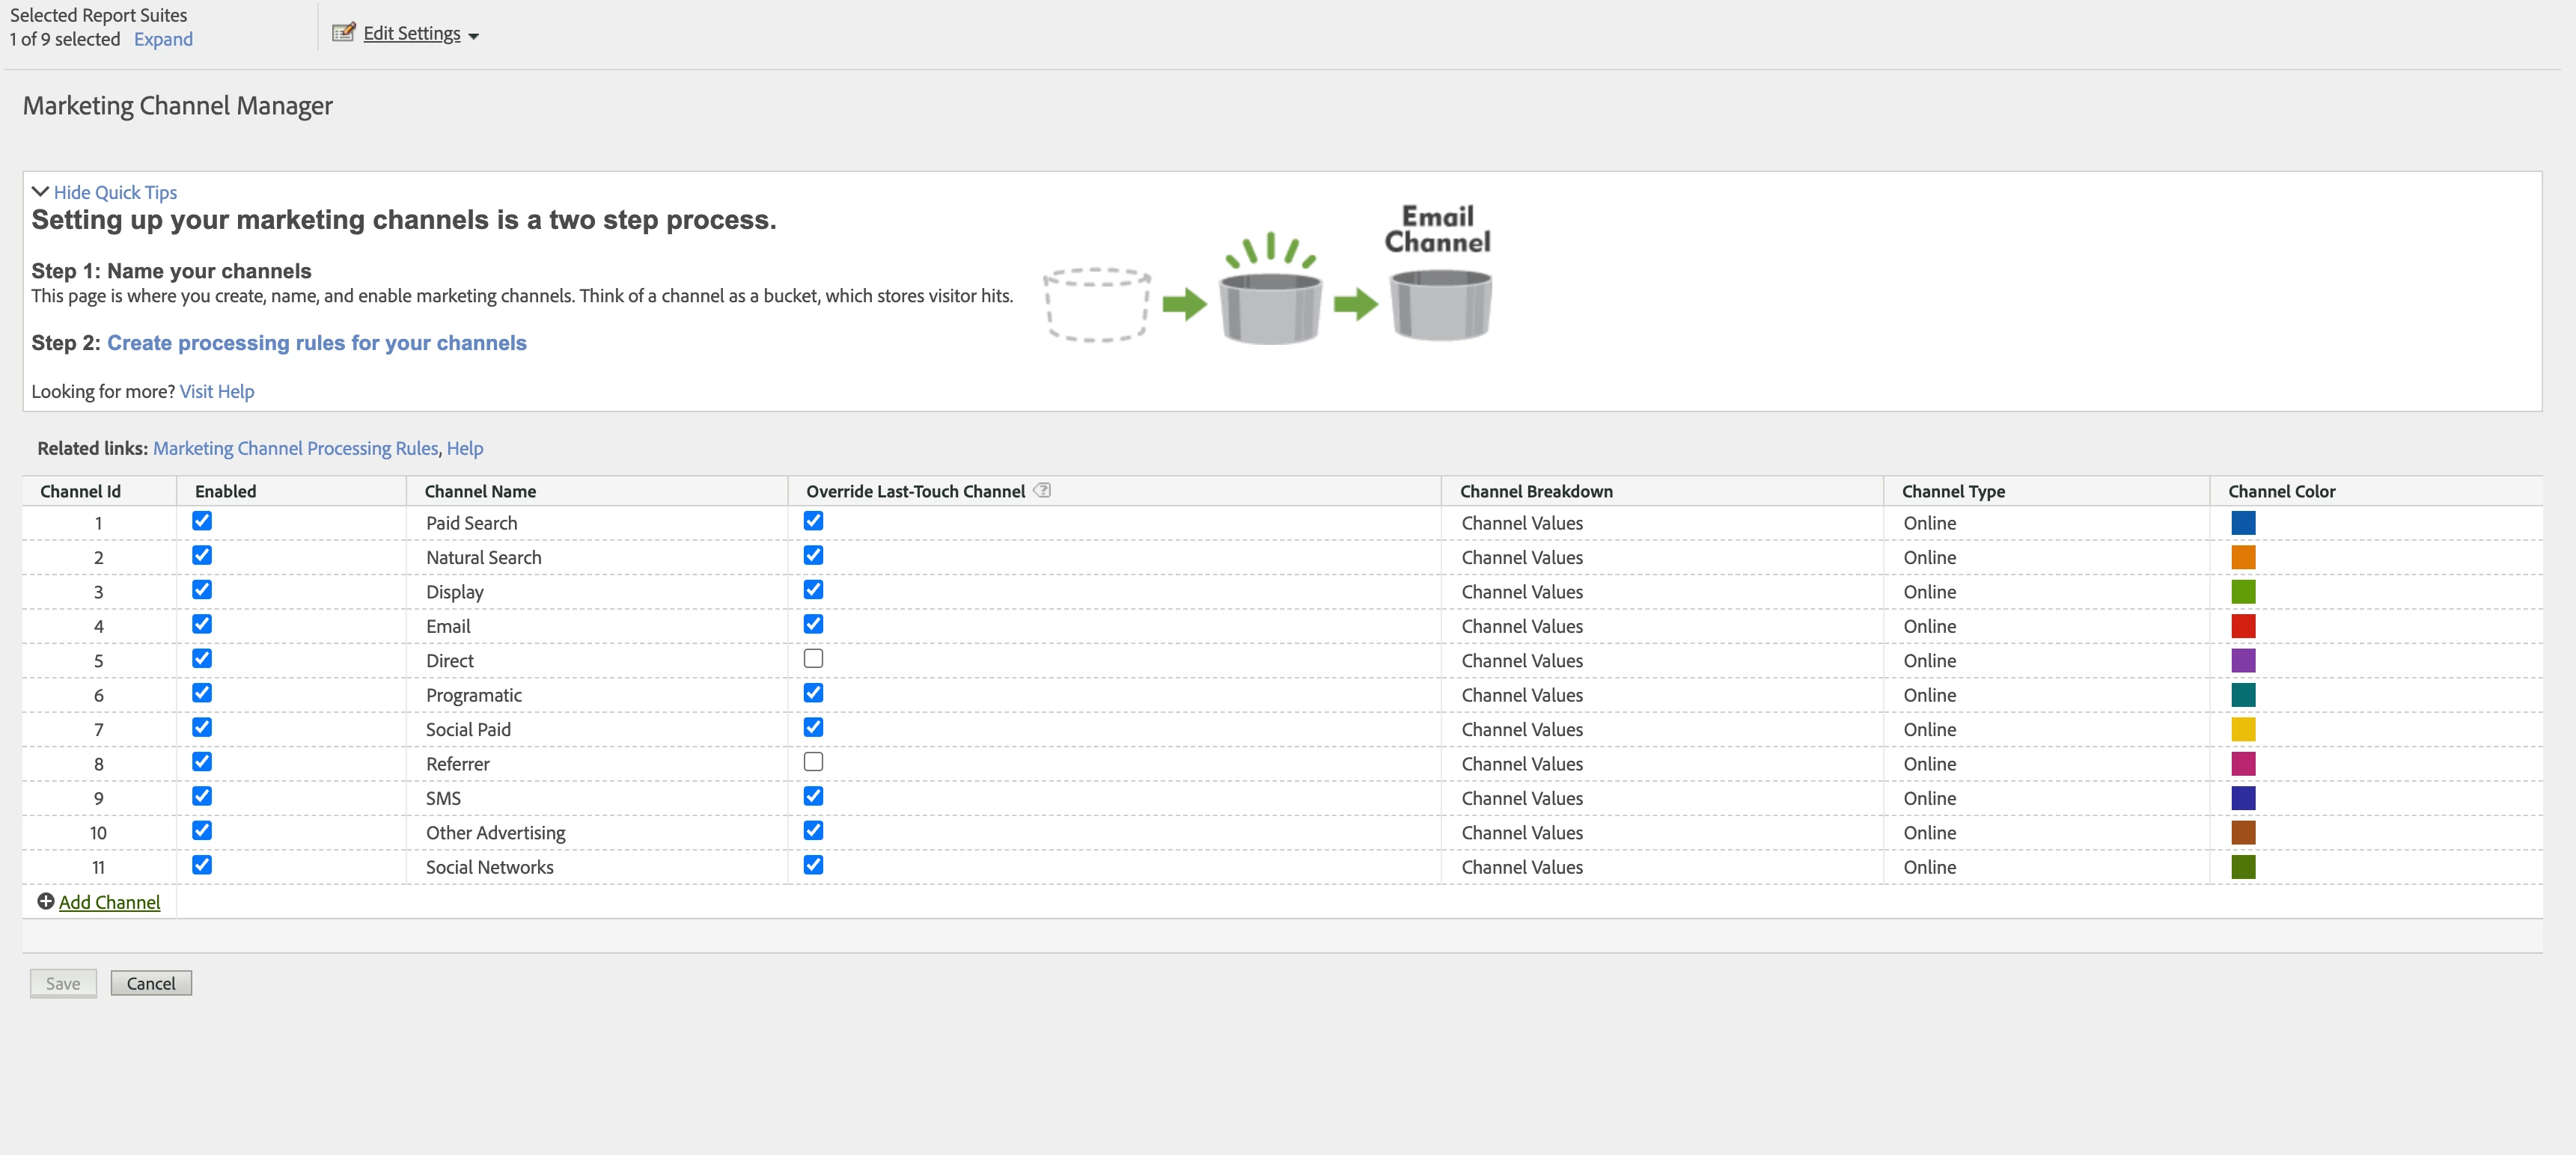Click the Email Channel bucket image

1441,304
